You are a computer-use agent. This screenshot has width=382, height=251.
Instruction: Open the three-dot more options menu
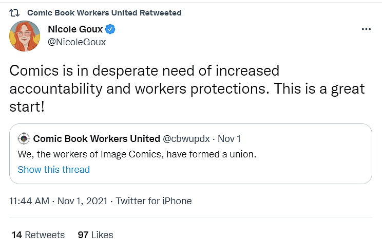pos(366,29)
